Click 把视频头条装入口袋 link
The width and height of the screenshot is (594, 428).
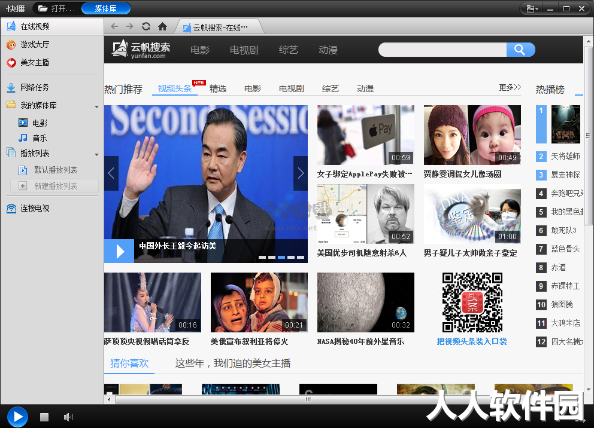coord(472,341)
